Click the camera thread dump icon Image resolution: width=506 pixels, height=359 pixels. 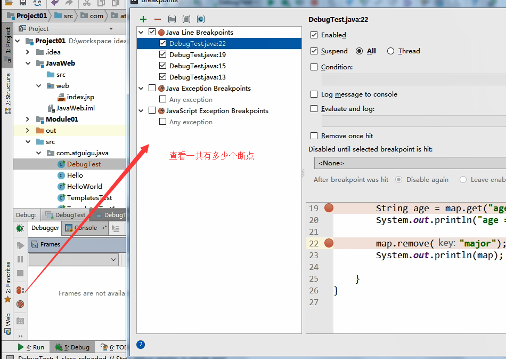click(20, 321)
